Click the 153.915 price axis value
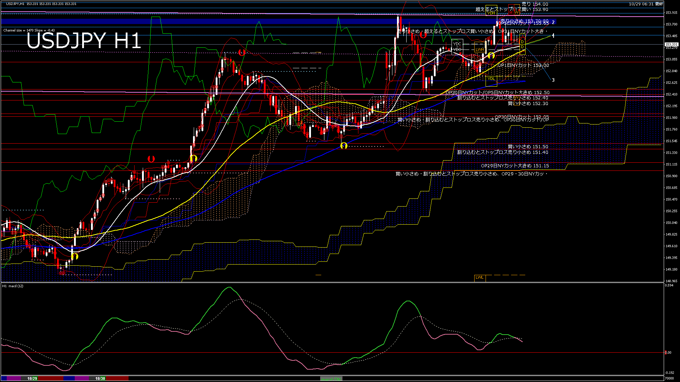680x382 pixels. tap(671, 13)
